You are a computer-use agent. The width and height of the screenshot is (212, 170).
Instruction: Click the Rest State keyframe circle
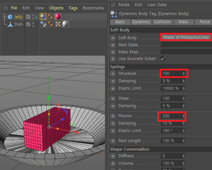[113, 45]
